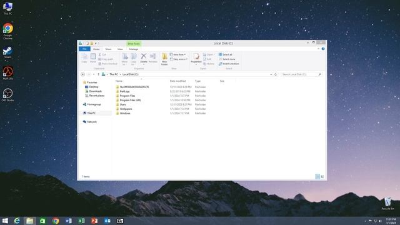400x225 pixels.
Task: Click Invert selection in the ribbon
Action: 229,64
